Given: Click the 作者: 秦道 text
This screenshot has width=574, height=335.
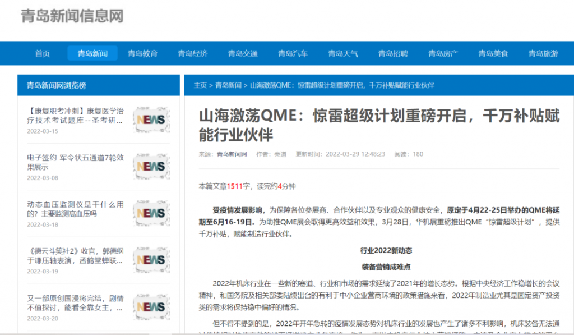Looking at the screenshot, I should pyautogui.click(x=271, y=154).
